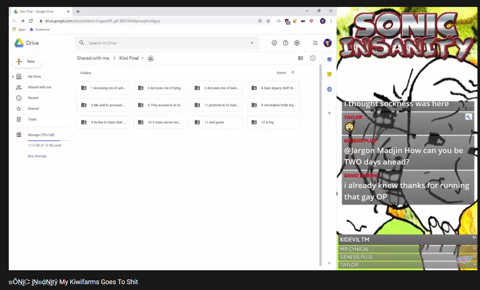
Task: Click the Chrome address bar URL
Action: (x=103, y=21)
